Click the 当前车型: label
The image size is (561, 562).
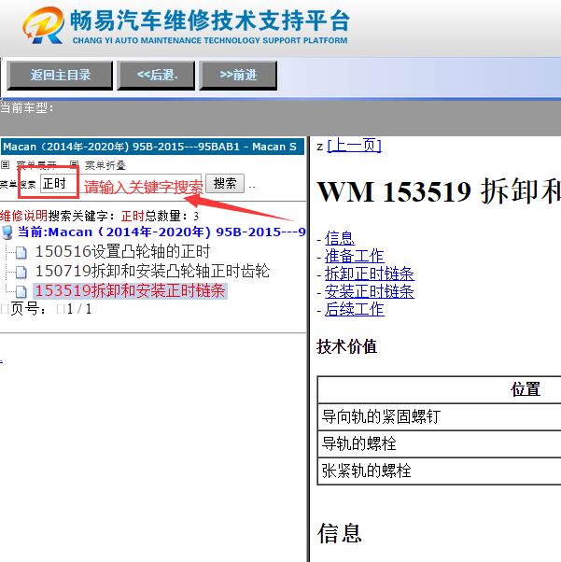[26, 107]
